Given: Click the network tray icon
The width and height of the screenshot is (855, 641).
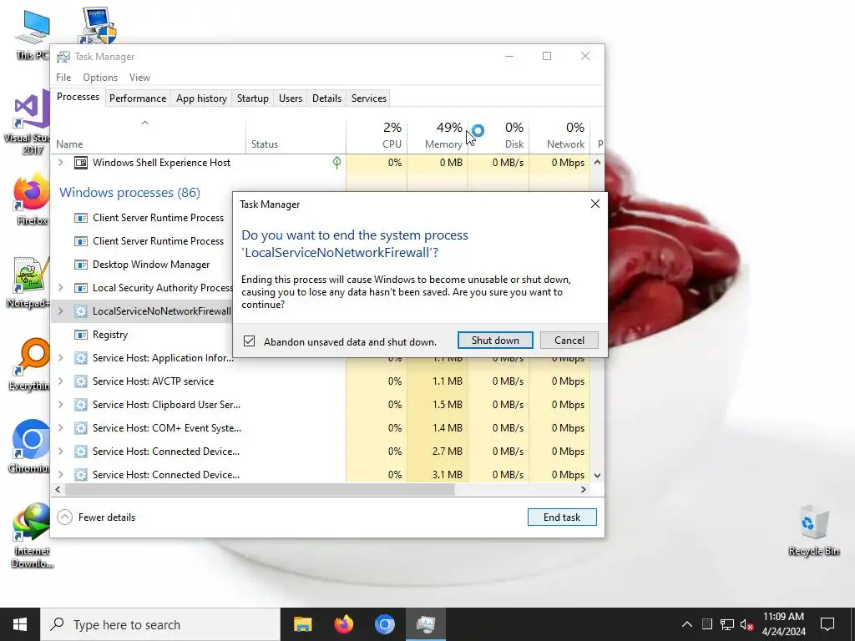Looking at the screenshot, I should 727,624.
